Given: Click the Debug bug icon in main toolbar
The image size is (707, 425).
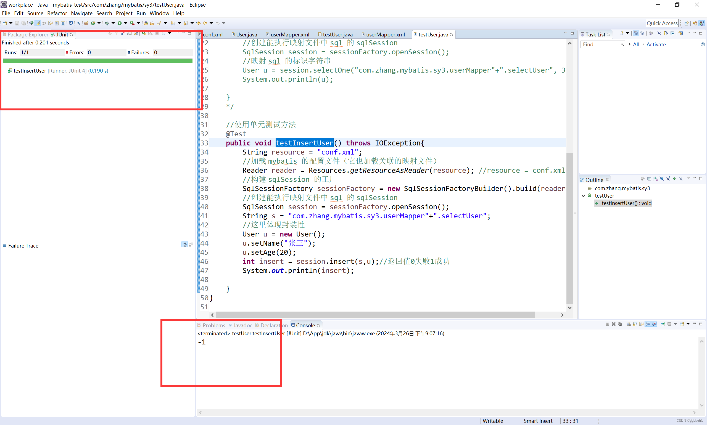Looking at the screenshot, I should coord(107,23).
